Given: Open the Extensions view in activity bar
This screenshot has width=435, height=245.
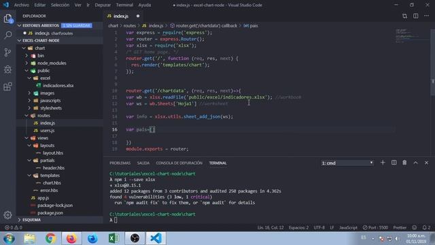Looking at the screenshot, I should point(7,86).
